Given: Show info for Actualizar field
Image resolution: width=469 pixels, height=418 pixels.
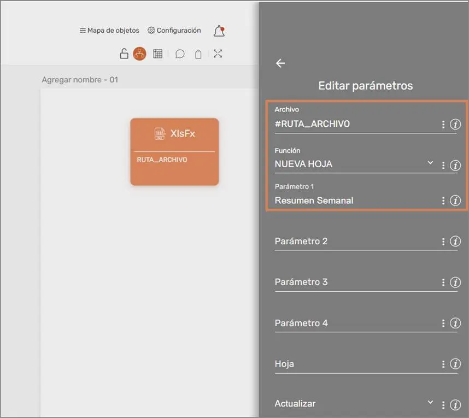Looking at the screenshot, I should tap(455, 405).
